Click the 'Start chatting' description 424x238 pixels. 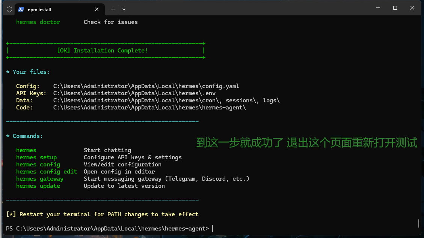click(107, 150)
